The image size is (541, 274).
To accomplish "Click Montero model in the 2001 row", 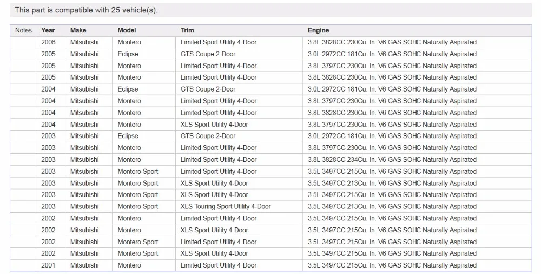I will tap(129, 265).
